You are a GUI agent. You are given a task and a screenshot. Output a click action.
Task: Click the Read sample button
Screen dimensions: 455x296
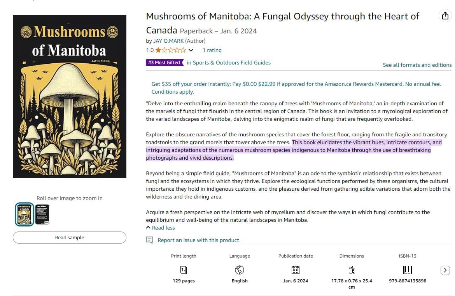70,237
